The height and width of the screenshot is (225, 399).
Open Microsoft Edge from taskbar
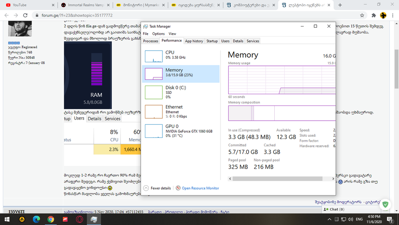(x=36, y=220)
